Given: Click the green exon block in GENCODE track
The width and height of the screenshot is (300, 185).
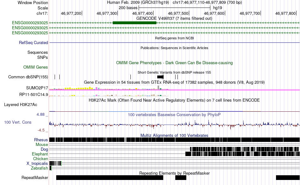Looking at the screenshot, I should coord(135,23).
